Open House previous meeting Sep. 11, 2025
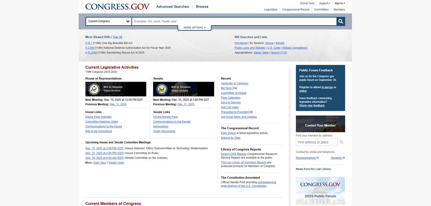 pyautogui.click(x=118, y=105)
